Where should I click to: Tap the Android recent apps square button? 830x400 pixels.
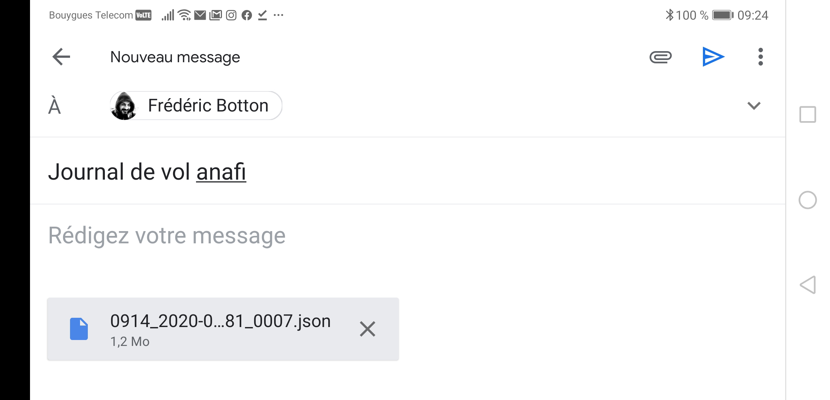click(808, 114)
